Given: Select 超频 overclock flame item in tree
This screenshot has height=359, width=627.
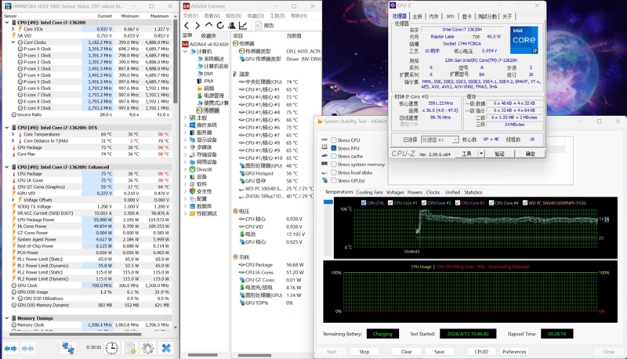Looking at the screenshot, I should point(205,89).
